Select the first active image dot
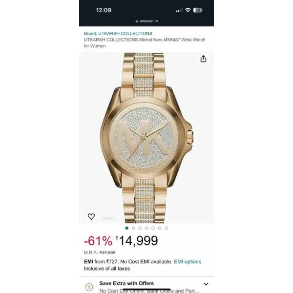Image resolution: width=293 pixels, height=293 pixels. (x=126, y=228)
